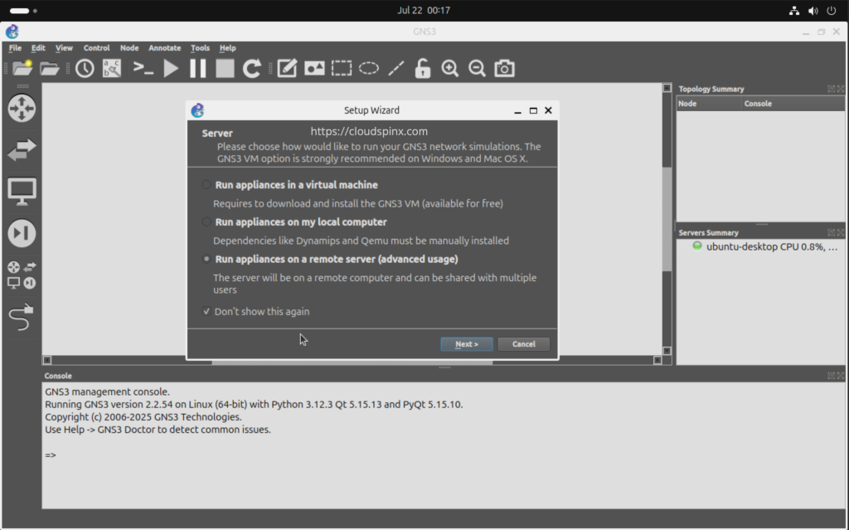Start all nodes using the green play icon
This screenshot has width=849, height=530.
[170, 68]
